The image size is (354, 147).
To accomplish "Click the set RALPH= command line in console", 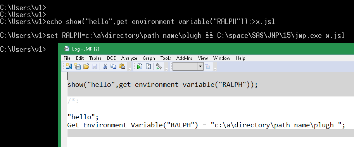I will [x=172, y=35].
